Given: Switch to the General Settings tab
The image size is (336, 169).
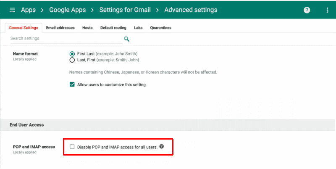Looking at the screenshot, I should [24, 28].
